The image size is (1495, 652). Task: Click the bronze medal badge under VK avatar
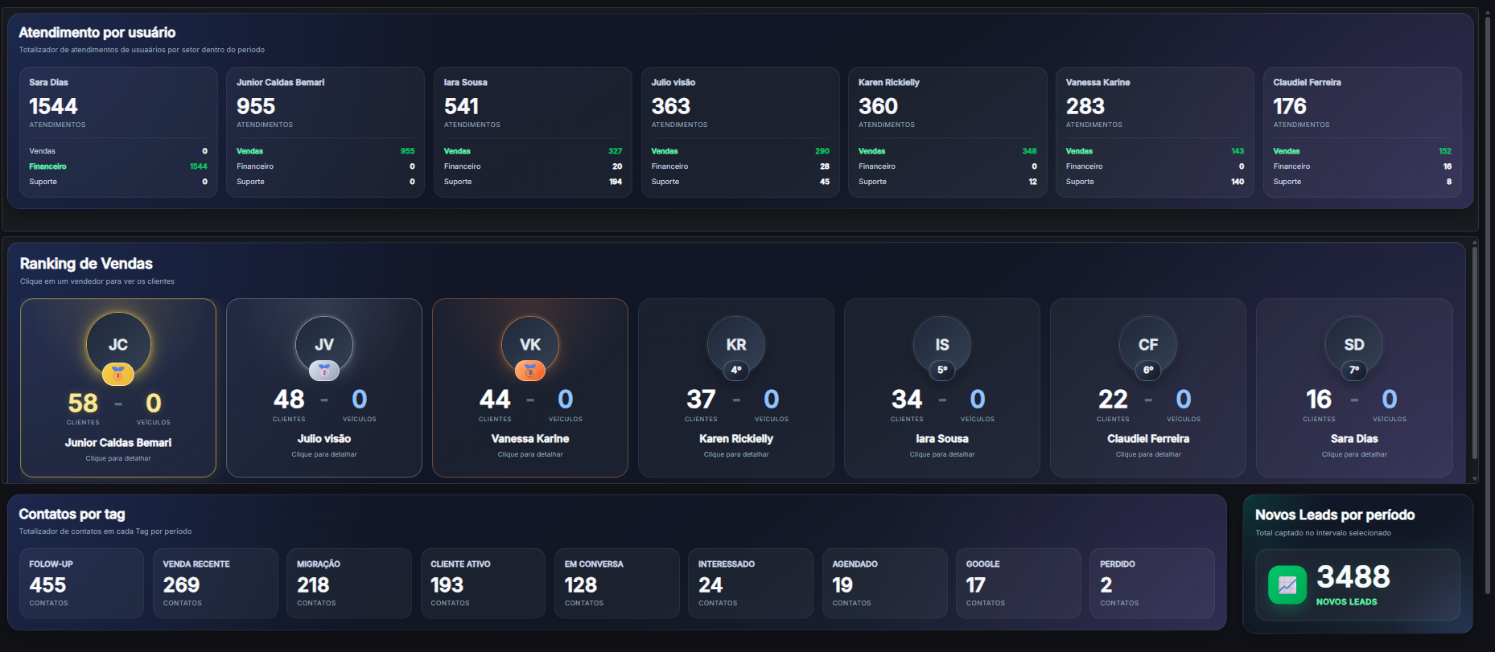pyautogui.click(x=530, y=371)
